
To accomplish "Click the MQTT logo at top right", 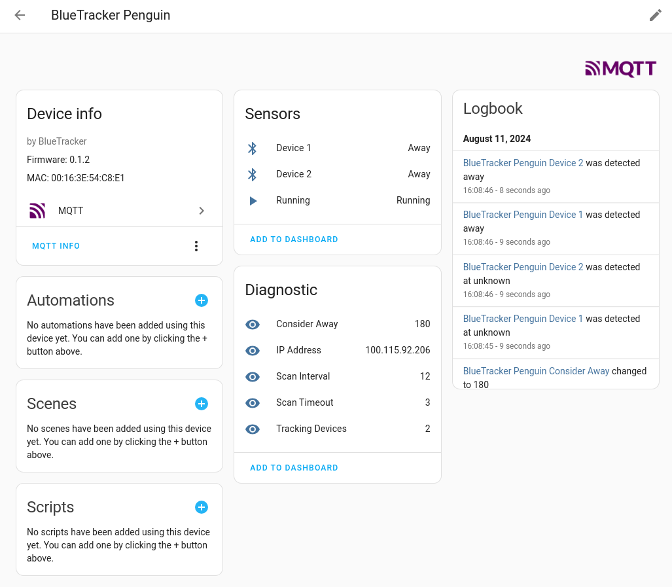I will tap(620, 69).
